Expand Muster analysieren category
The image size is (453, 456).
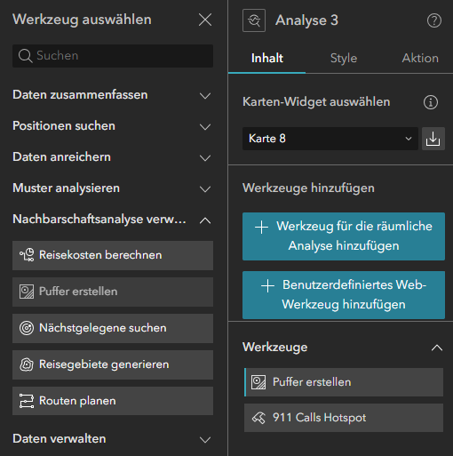pos(205,189)
